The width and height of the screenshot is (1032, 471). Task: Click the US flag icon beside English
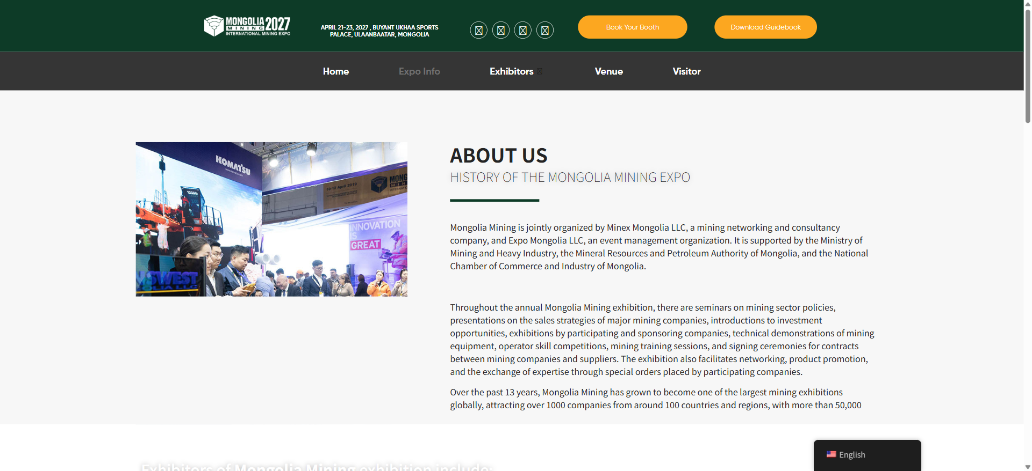click(831, 454)
